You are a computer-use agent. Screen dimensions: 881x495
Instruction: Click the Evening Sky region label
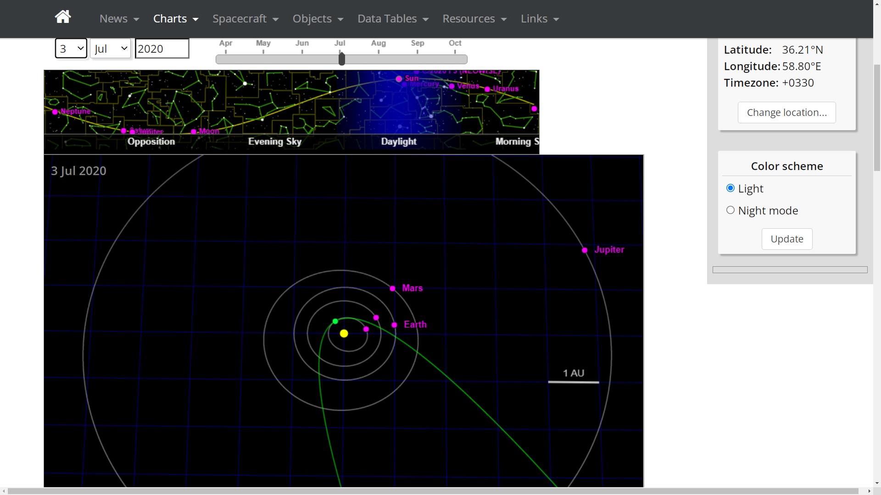[275, 142]
